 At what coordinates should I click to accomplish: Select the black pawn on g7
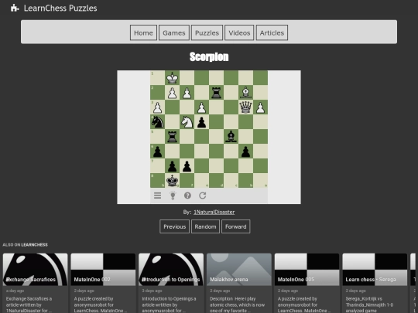pos(172,166)
